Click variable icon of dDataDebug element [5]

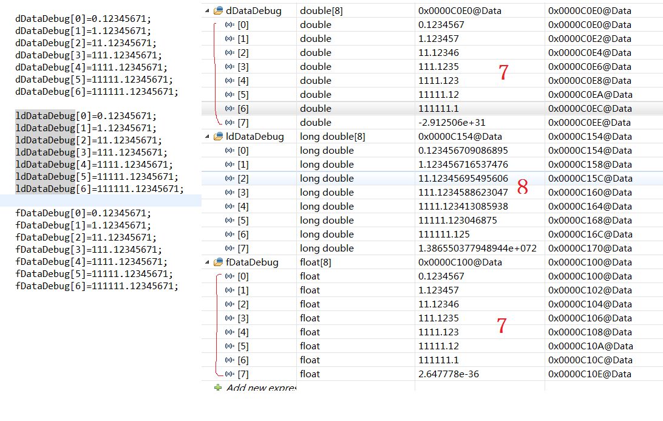click(x=229, y=94)
